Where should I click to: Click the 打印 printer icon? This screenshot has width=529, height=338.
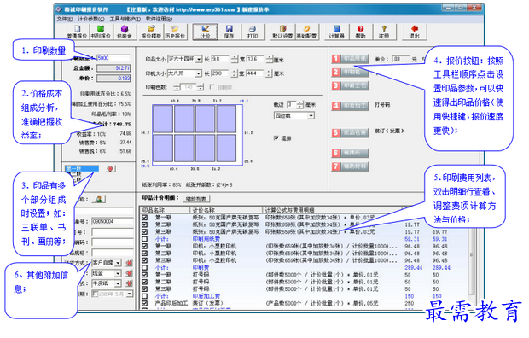tap(253, 32)
